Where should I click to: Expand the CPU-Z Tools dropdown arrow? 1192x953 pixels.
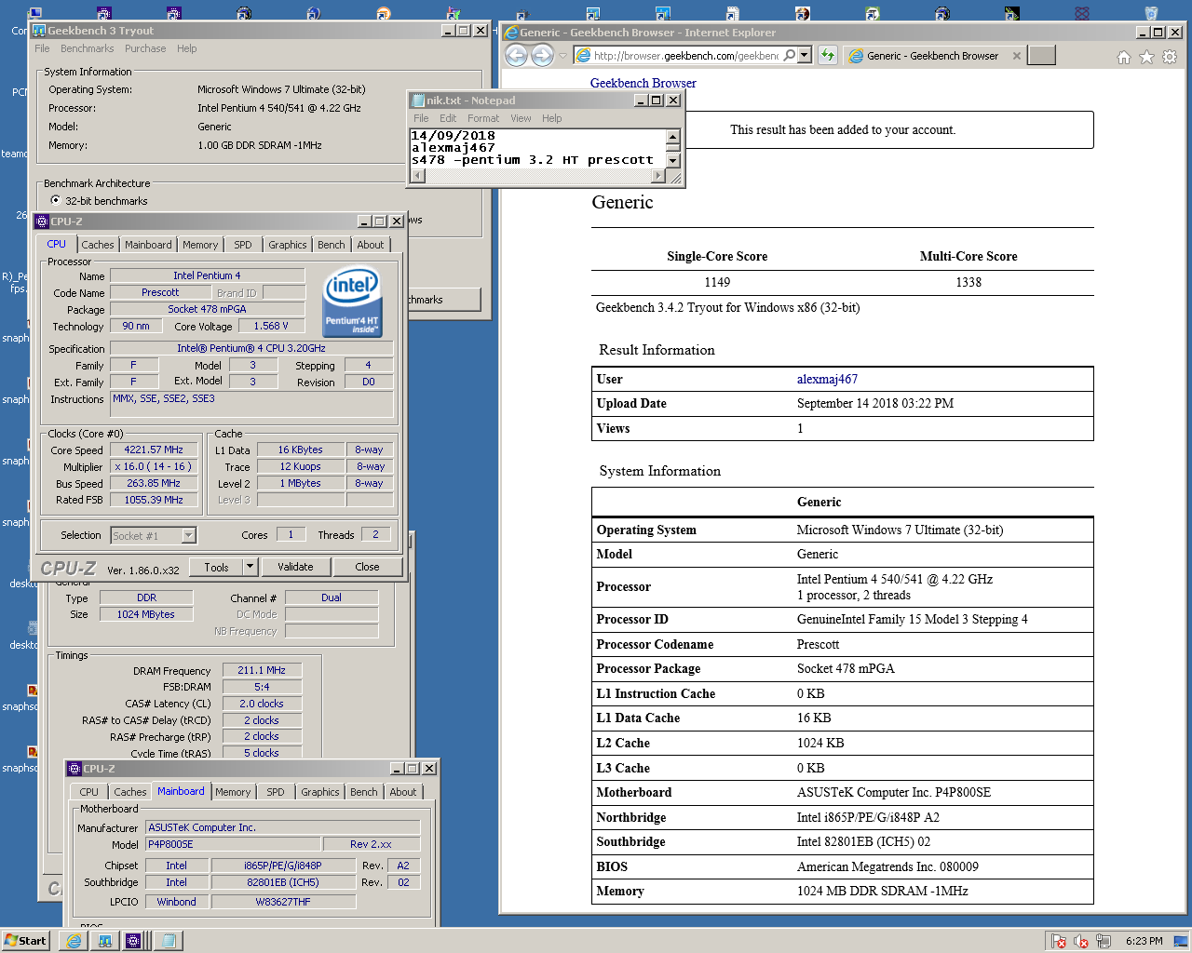coord(250,567)
